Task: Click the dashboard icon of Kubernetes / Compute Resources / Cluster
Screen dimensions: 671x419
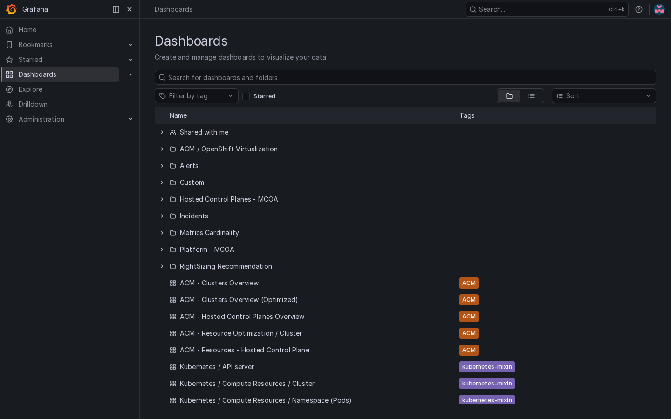Action: pyautogui.click(x=173, y=384)
